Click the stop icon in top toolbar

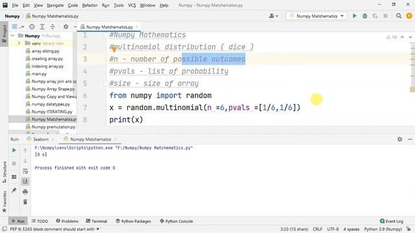385,16
